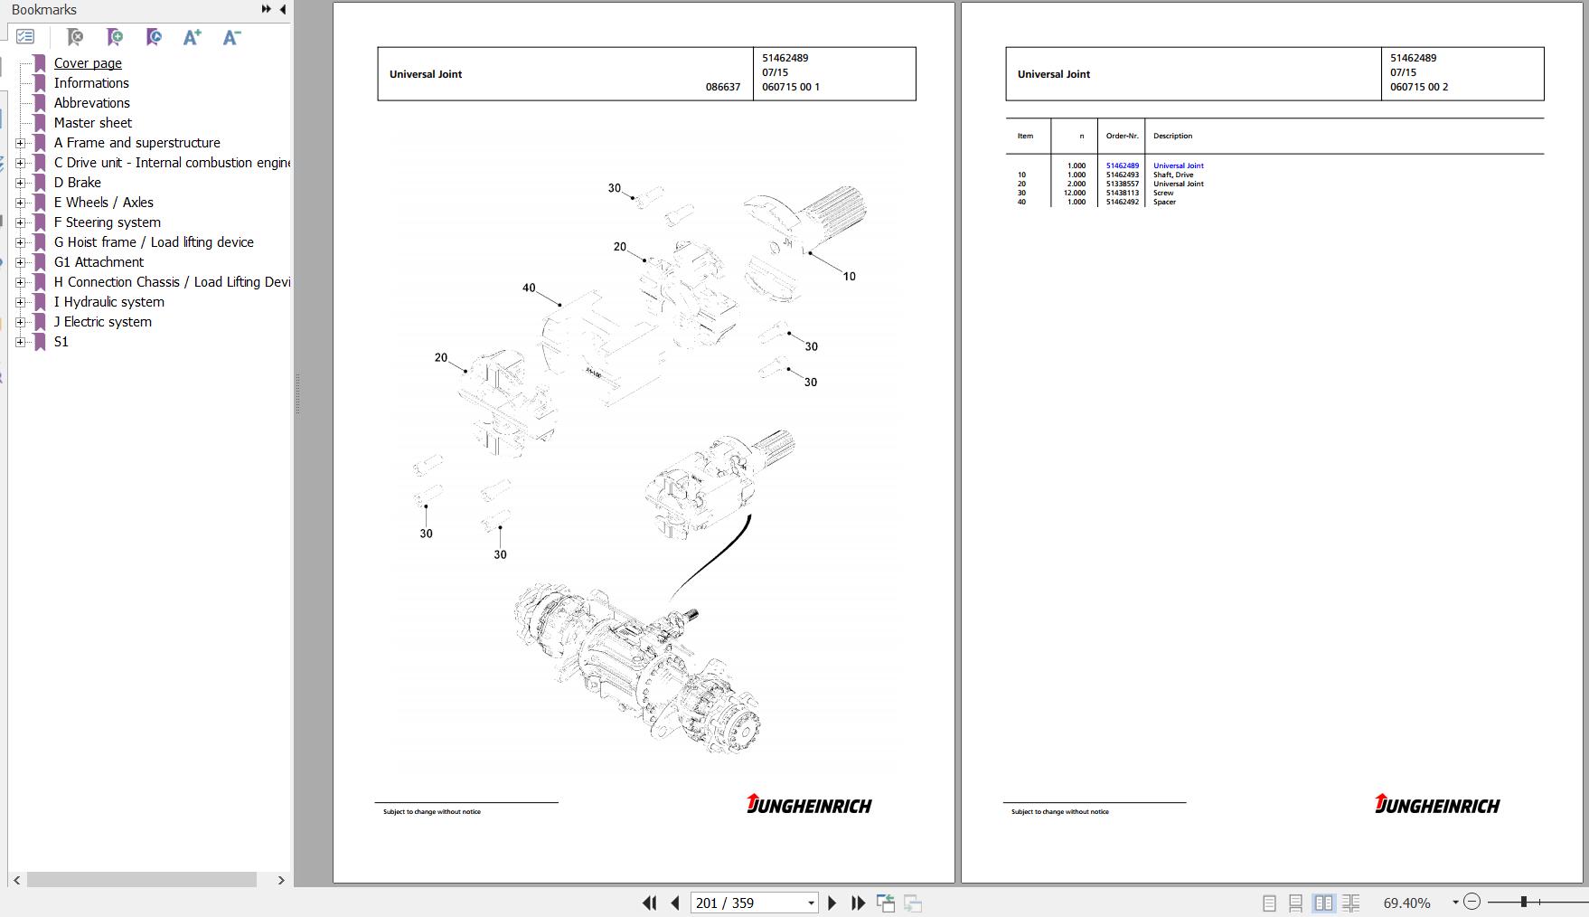Expand the G1 Attachment bookmark

pos(20,262)
